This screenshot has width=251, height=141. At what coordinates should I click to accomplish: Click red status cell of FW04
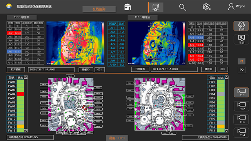[x=20, y=94]
